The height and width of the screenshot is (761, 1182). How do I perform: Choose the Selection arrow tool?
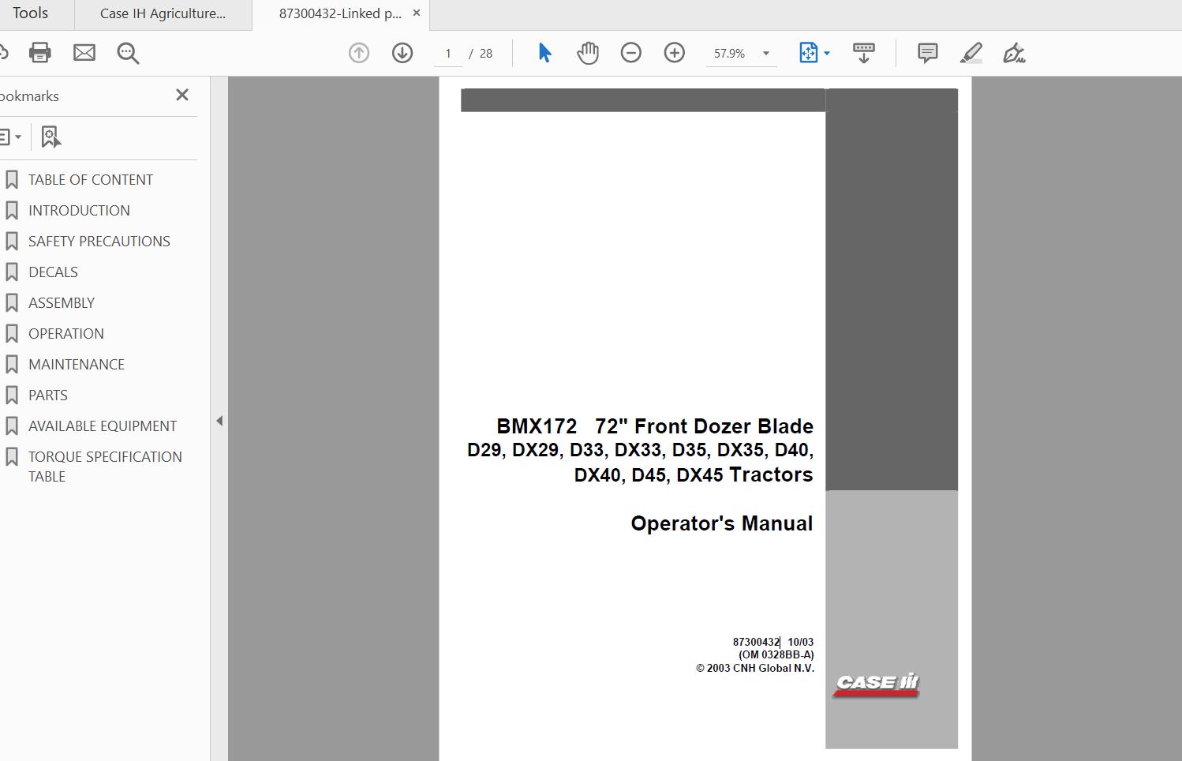point(544,53)
